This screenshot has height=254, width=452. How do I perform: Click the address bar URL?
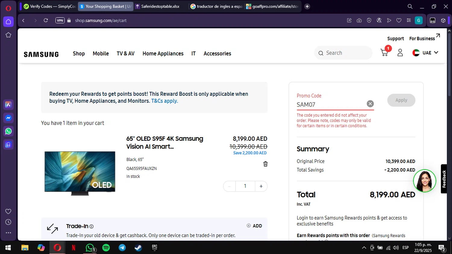pos(101,20)
